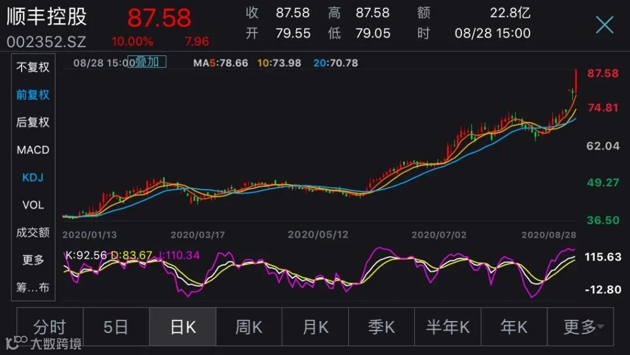Click the large price 87.58 in header
Viewport: 630px width, 355px height.
click(x=159, y=18)
